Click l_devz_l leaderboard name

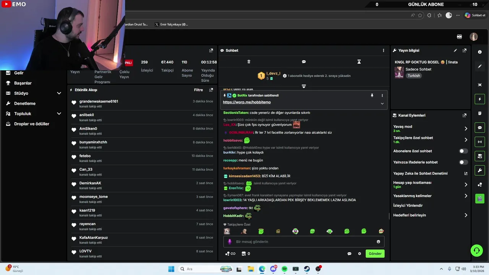click(x=273, y=73)
